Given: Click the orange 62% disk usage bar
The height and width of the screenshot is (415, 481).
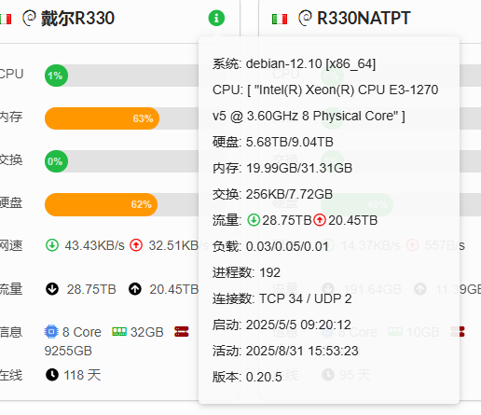Looking at the screenshot, I should pos(101,204).
